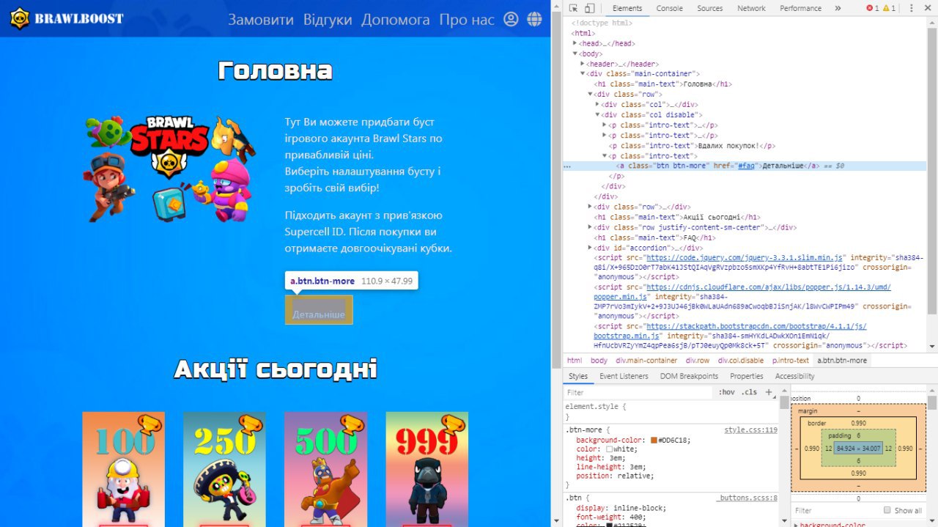Click the Brawl Stars characters image
The height and width of the screenshot is (527, 938).
[170, 168]
